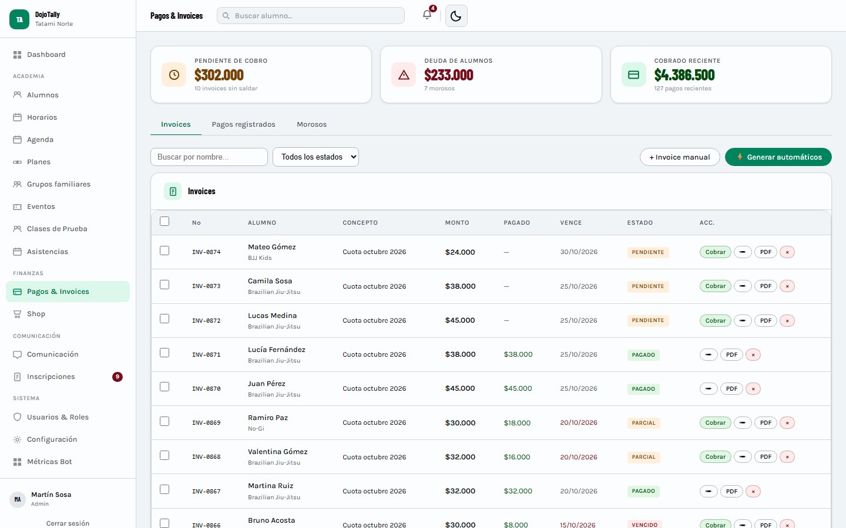Click Generar automáticos button
The width and height of the screenshot is (846, 528).
click(778, 157)
